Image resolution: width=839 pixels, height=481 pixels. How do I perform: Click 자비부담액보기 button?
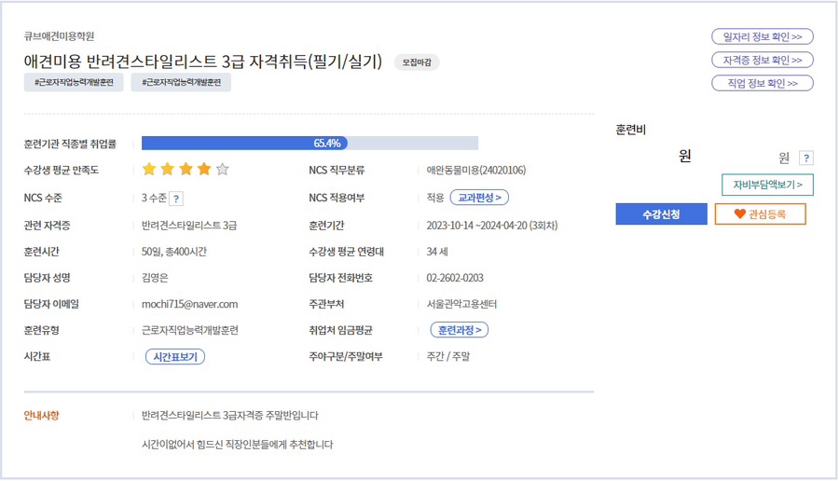[x=767, y=185]
